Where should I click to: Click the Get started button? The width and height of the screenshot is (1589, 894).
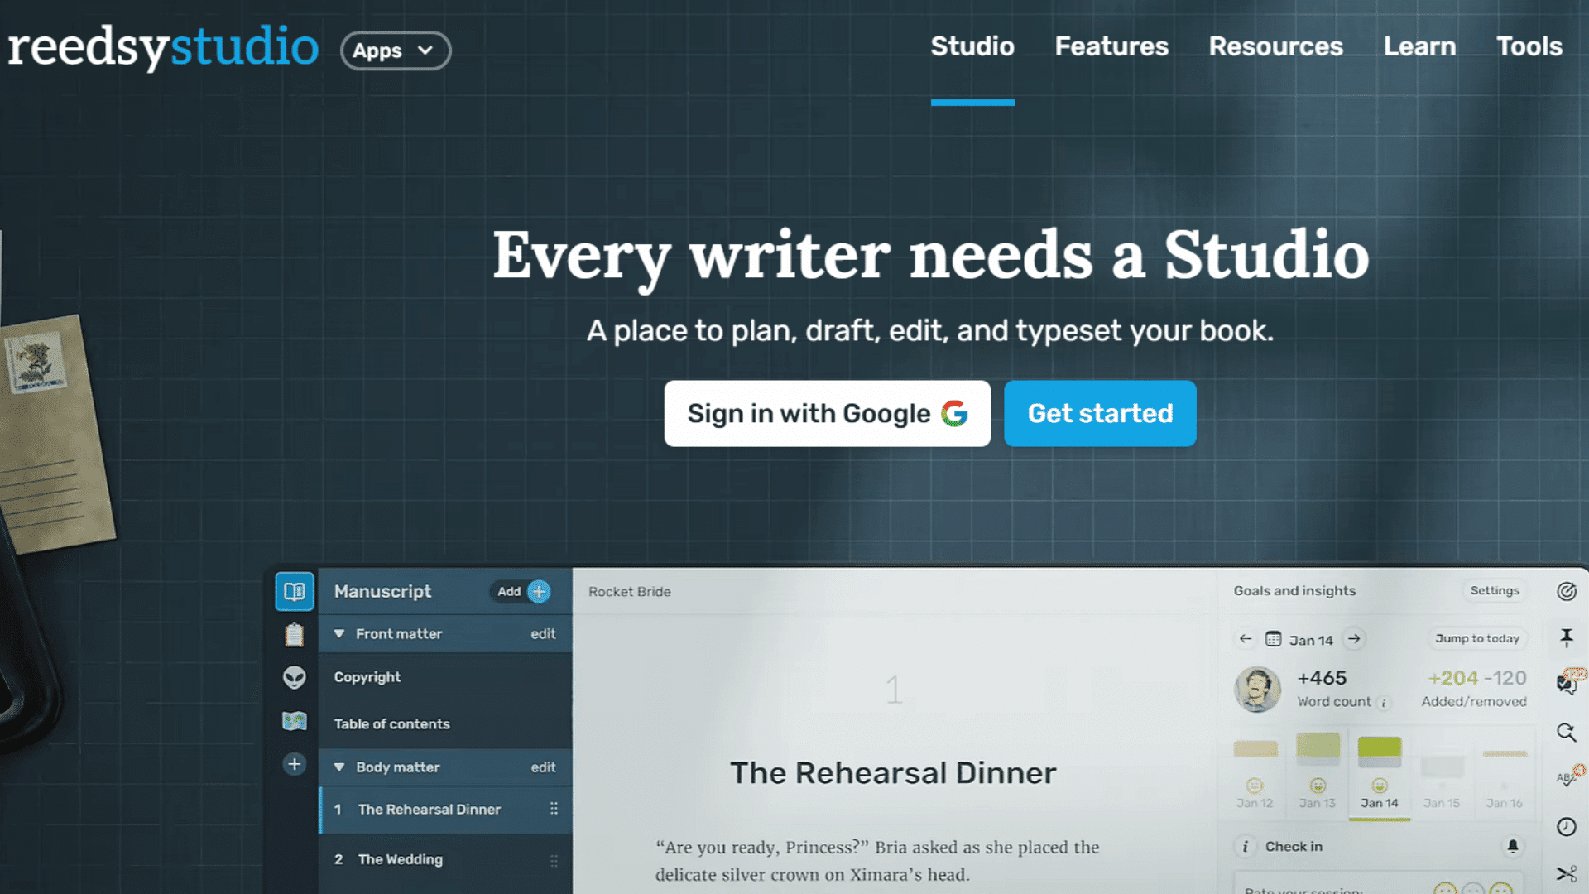click(1100, 413)
